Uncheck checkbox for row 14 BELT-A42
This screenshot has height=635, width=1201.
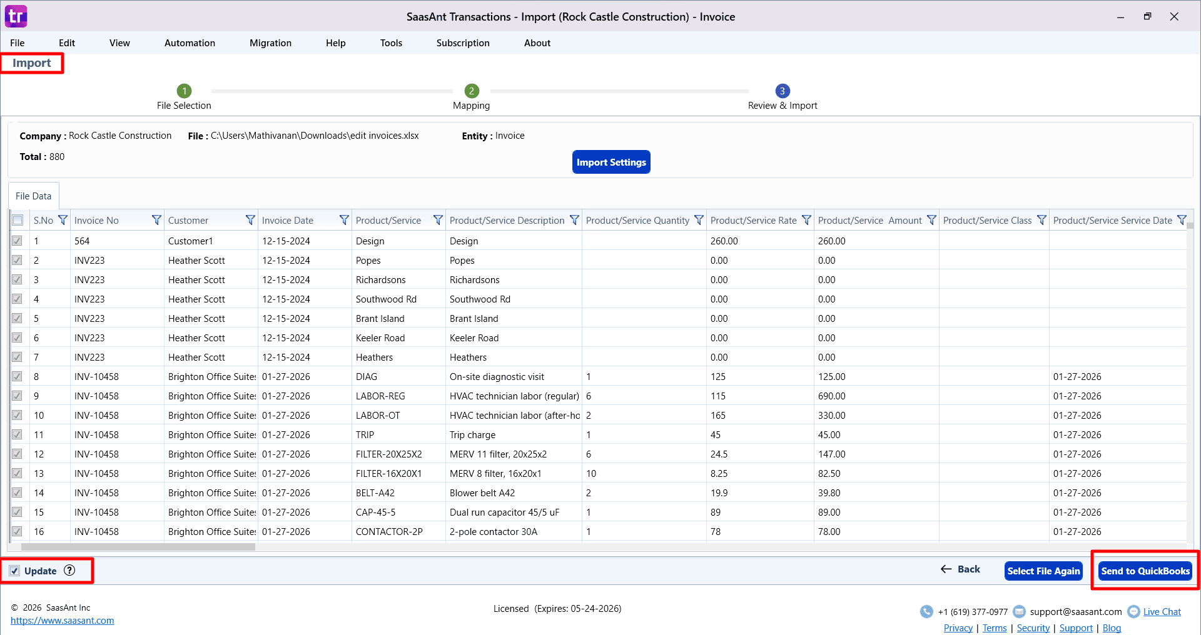pyautogui.click(x=17, y=492)
